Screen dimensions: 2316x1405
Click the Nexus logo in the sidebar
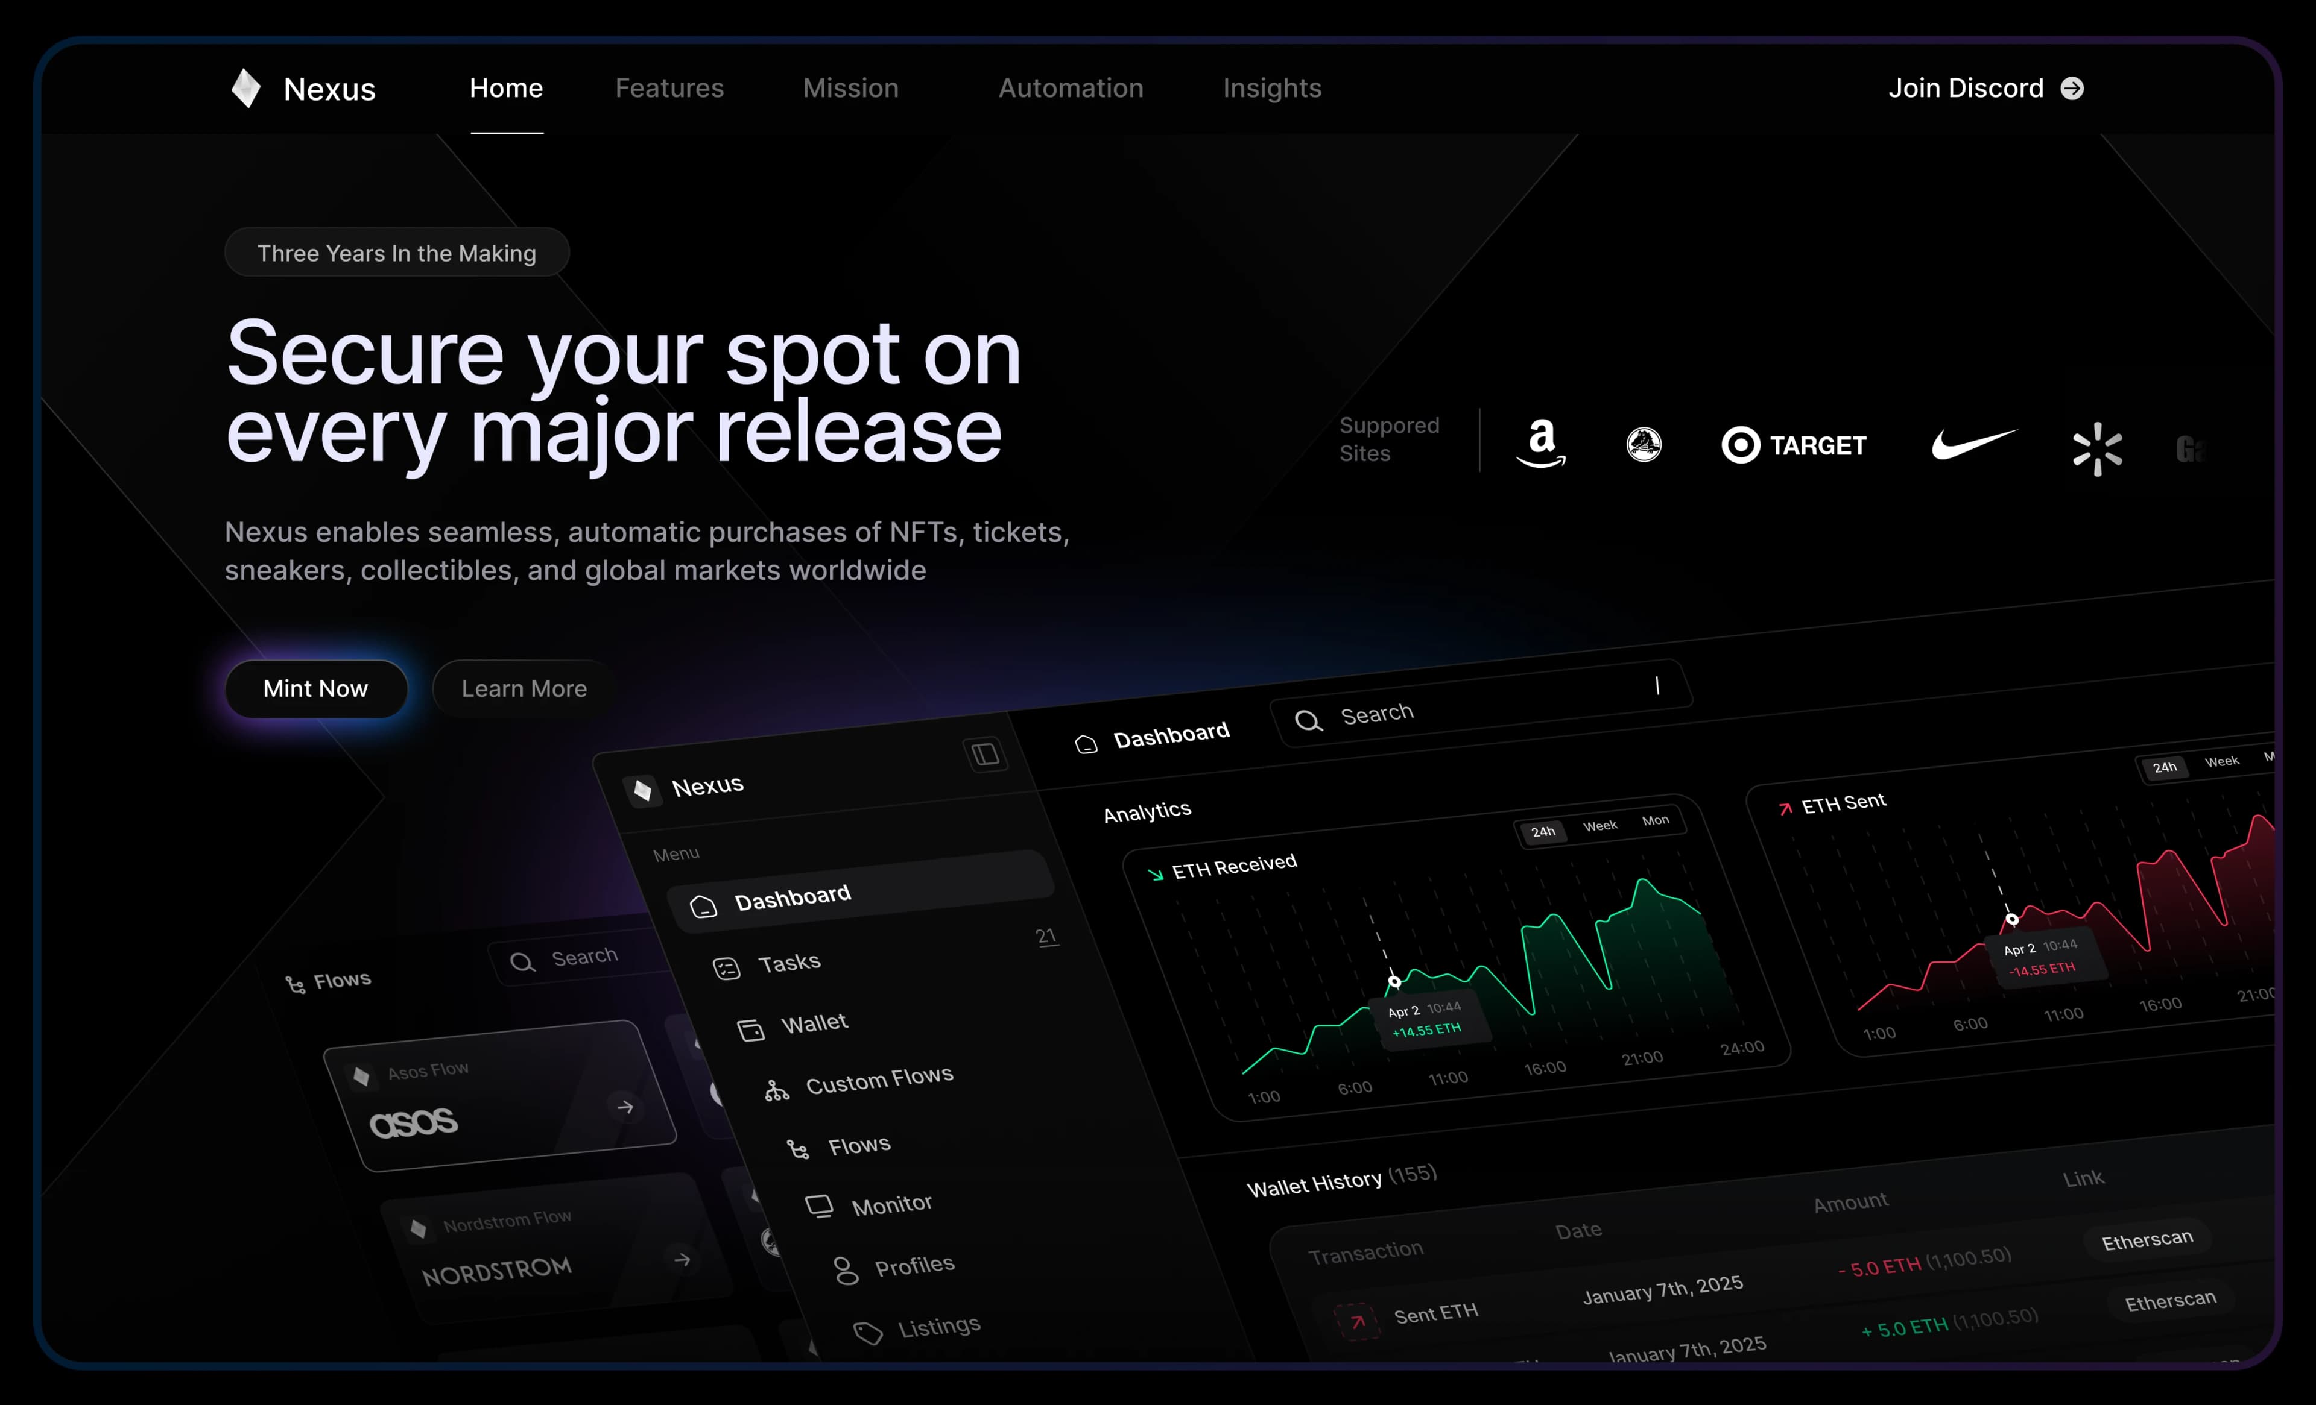tap(643, 790)
